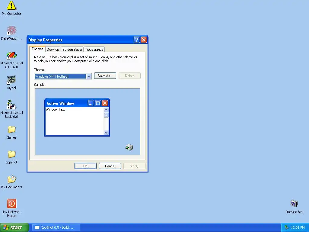Image resolution: width=309 pixels, height=232 pixels.
Task: Click the 12:31 PM taskbar clock
Action: point(298,228)
